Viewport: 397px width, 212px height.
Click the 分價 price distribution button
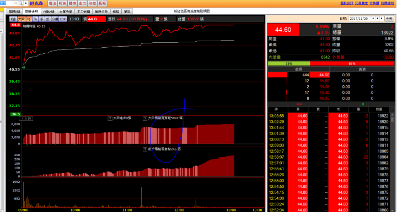point(55,19)
